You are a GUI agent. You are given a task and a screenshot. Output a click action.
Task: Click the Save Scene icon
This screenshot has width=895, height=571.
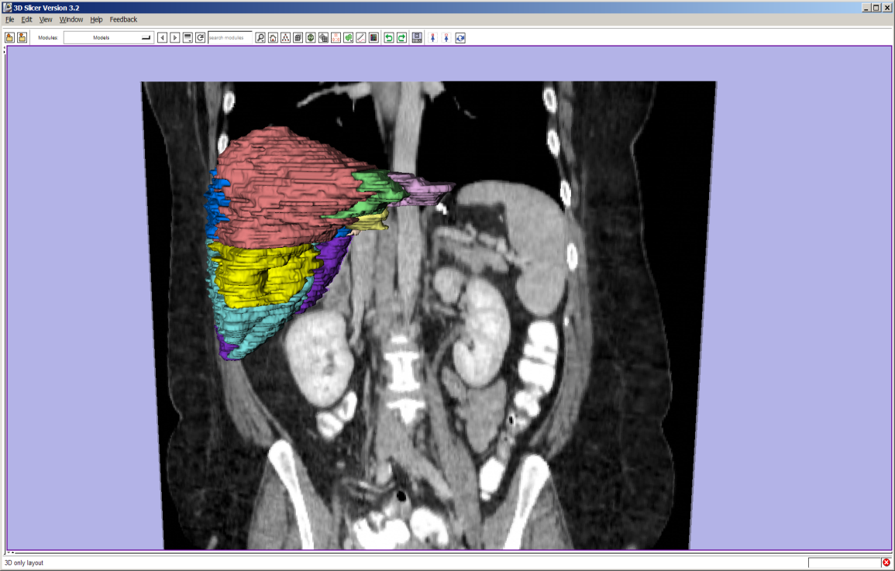[22, 37]
